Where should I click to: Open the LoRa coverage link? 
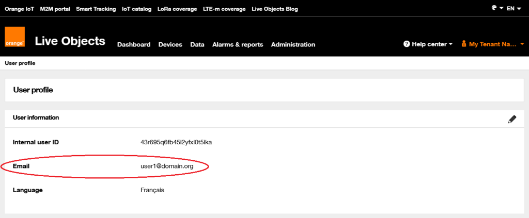177,9
